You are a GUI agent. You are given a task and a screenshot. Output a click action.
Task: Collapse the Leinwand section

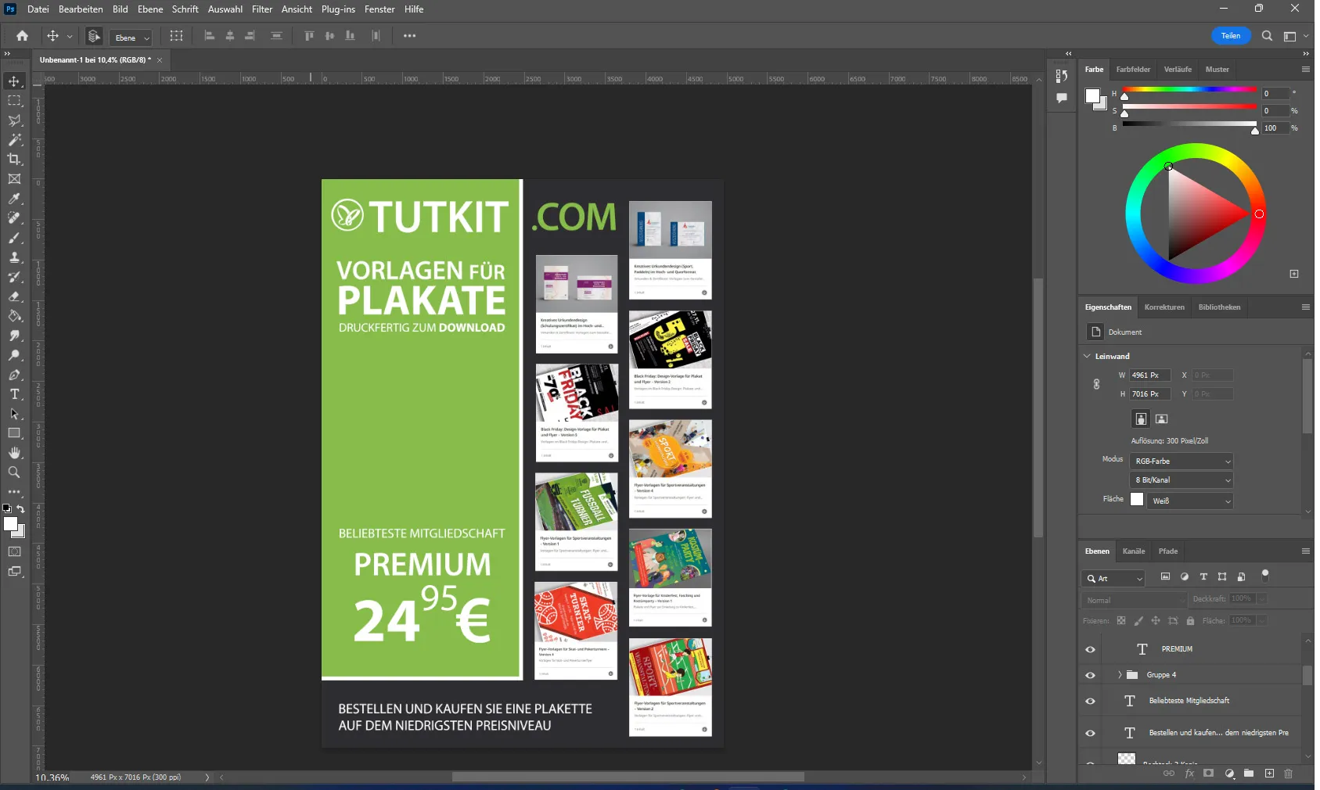pos(1087,357)
